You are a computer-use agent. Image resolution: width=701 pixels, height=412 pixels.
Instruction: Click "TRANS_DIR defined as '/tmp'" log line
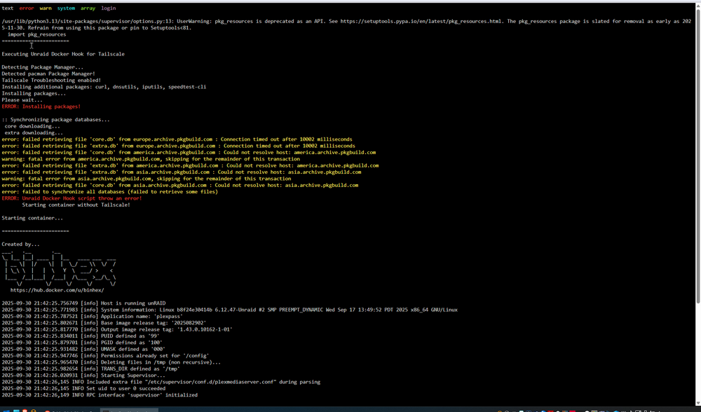[x=90, y=369]
